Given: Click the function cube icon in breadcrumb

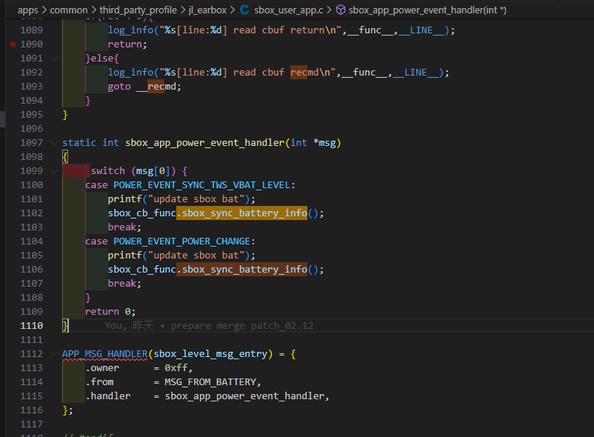Looking at the screenshot, I should pos(341,10).
